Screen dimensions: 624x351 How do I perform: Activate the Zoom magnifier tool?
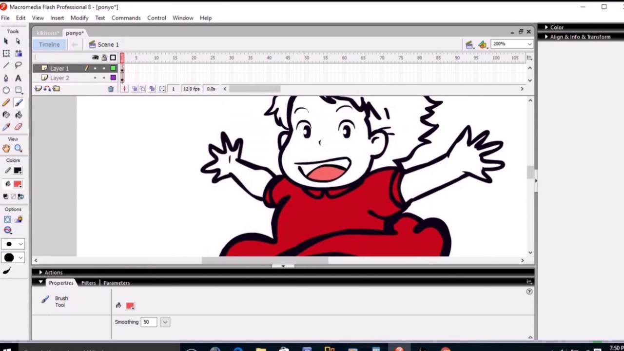[x=19, y=149]
